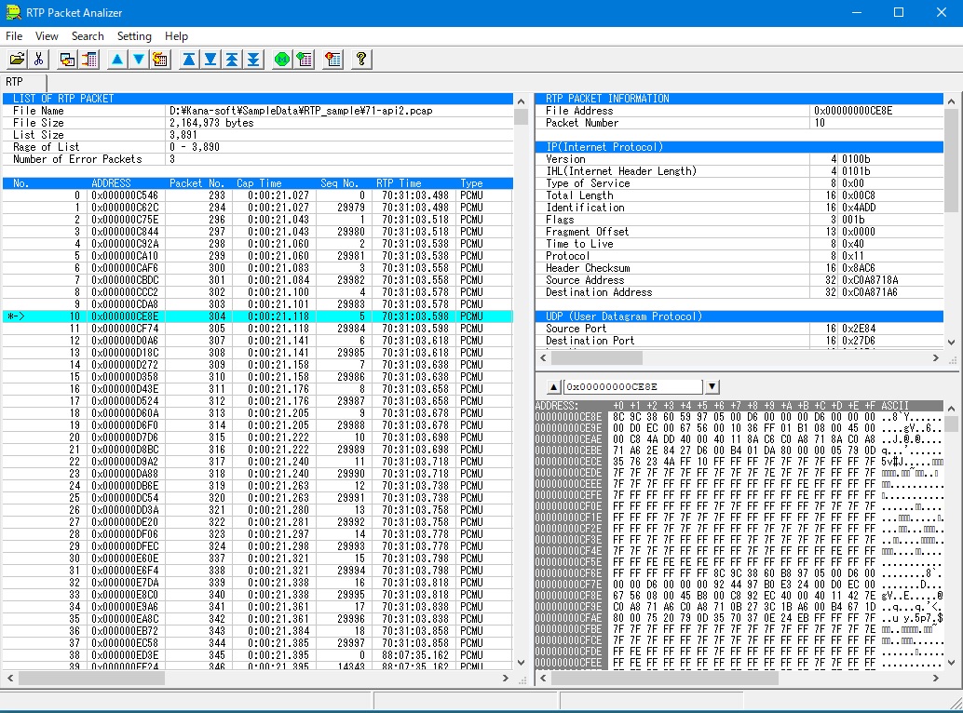
Task: Click up arrow button beside hex address field
Action: [x=552, y=386]
